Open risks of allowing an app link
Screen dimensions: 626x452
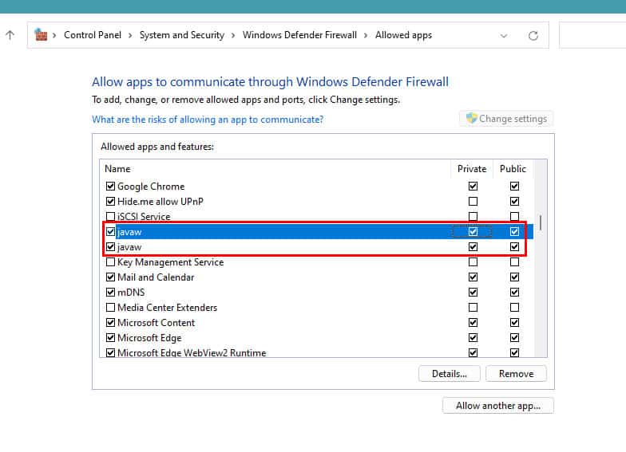pos(208,120)
